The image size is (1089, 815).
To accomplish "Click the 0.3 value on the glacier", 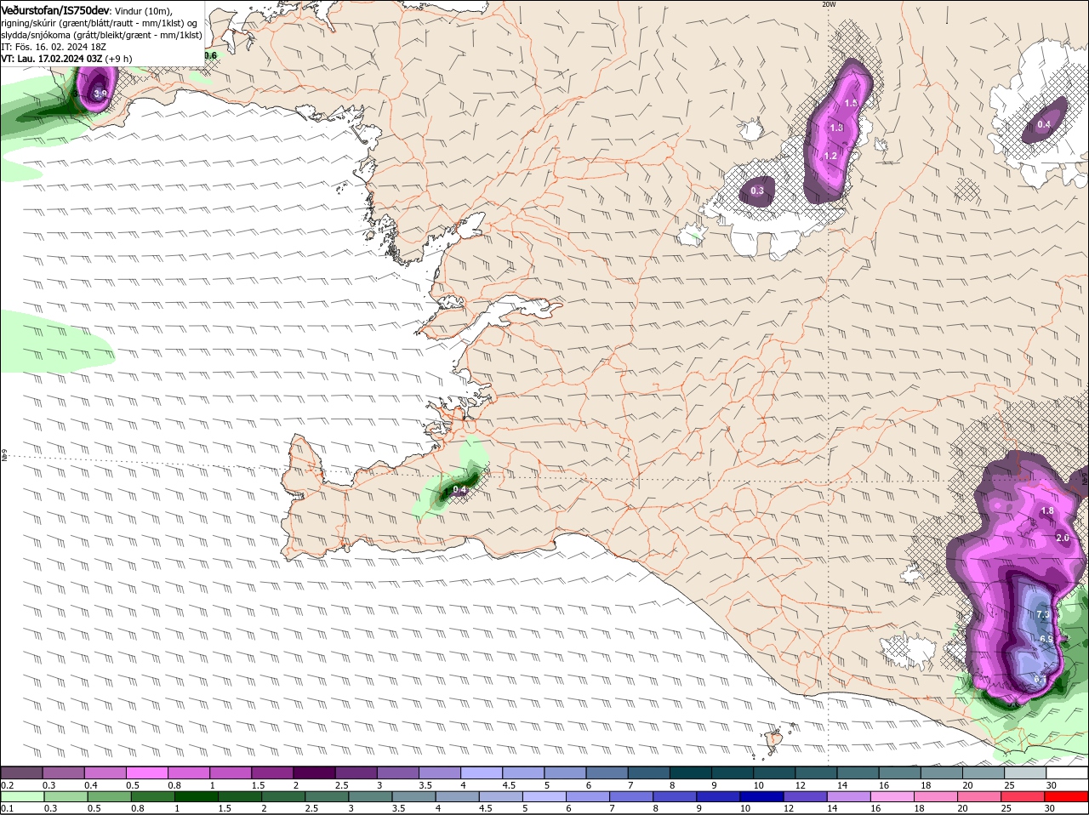I will (757, 191).
